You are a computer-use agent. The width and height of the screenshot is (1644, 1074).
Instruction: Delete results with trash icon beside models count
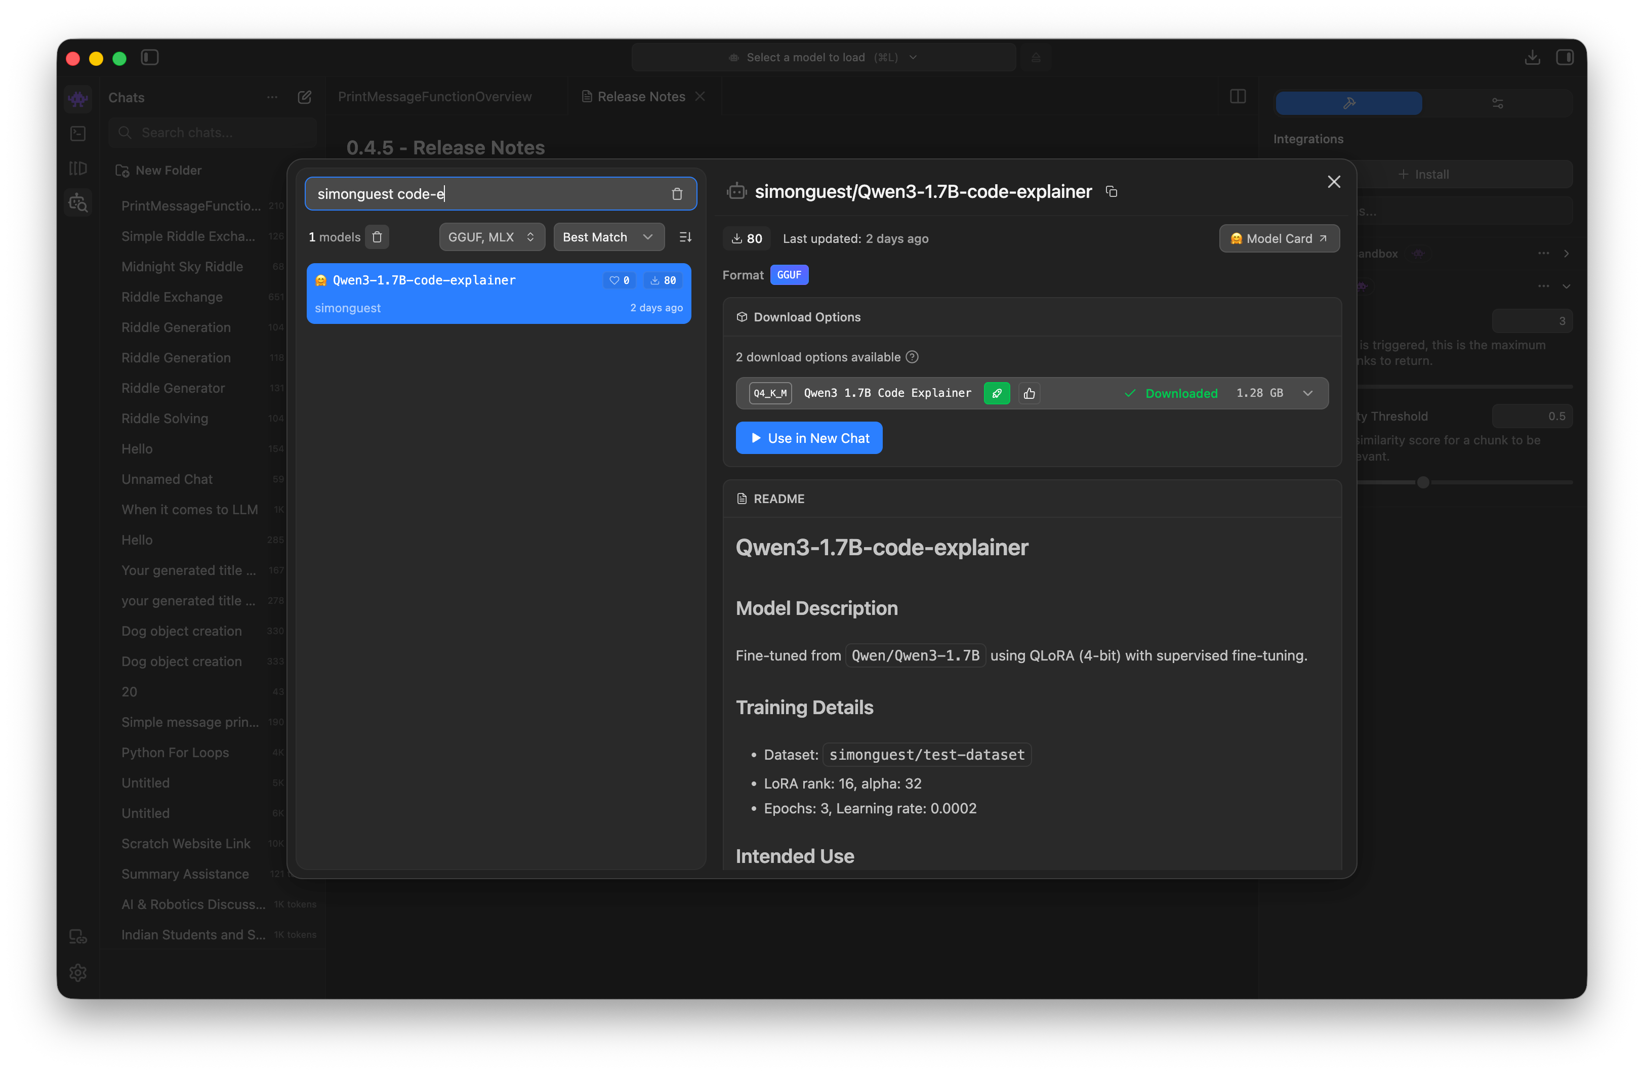(x=377, y=237)
